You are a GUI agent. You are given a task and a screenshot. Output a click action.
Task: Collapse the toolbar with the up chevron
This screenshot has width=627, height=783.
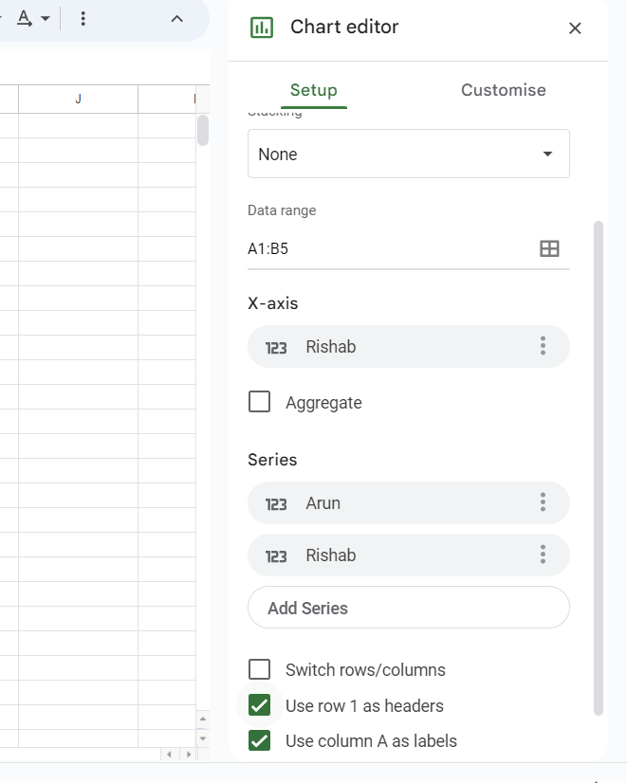(176, 19)
